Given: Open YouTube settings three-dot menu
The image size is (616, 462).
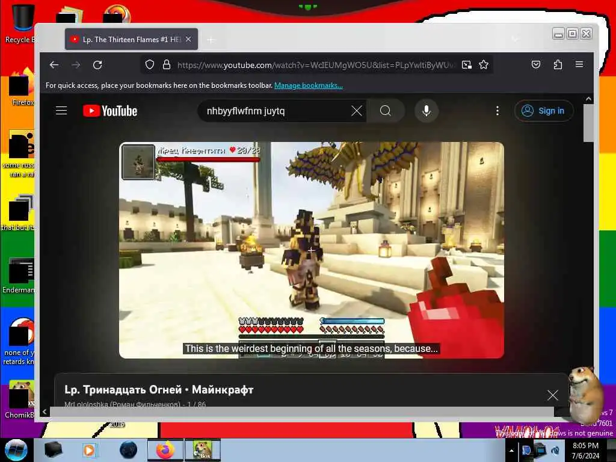Looking at the screenshot, I should tap(497, 111).
